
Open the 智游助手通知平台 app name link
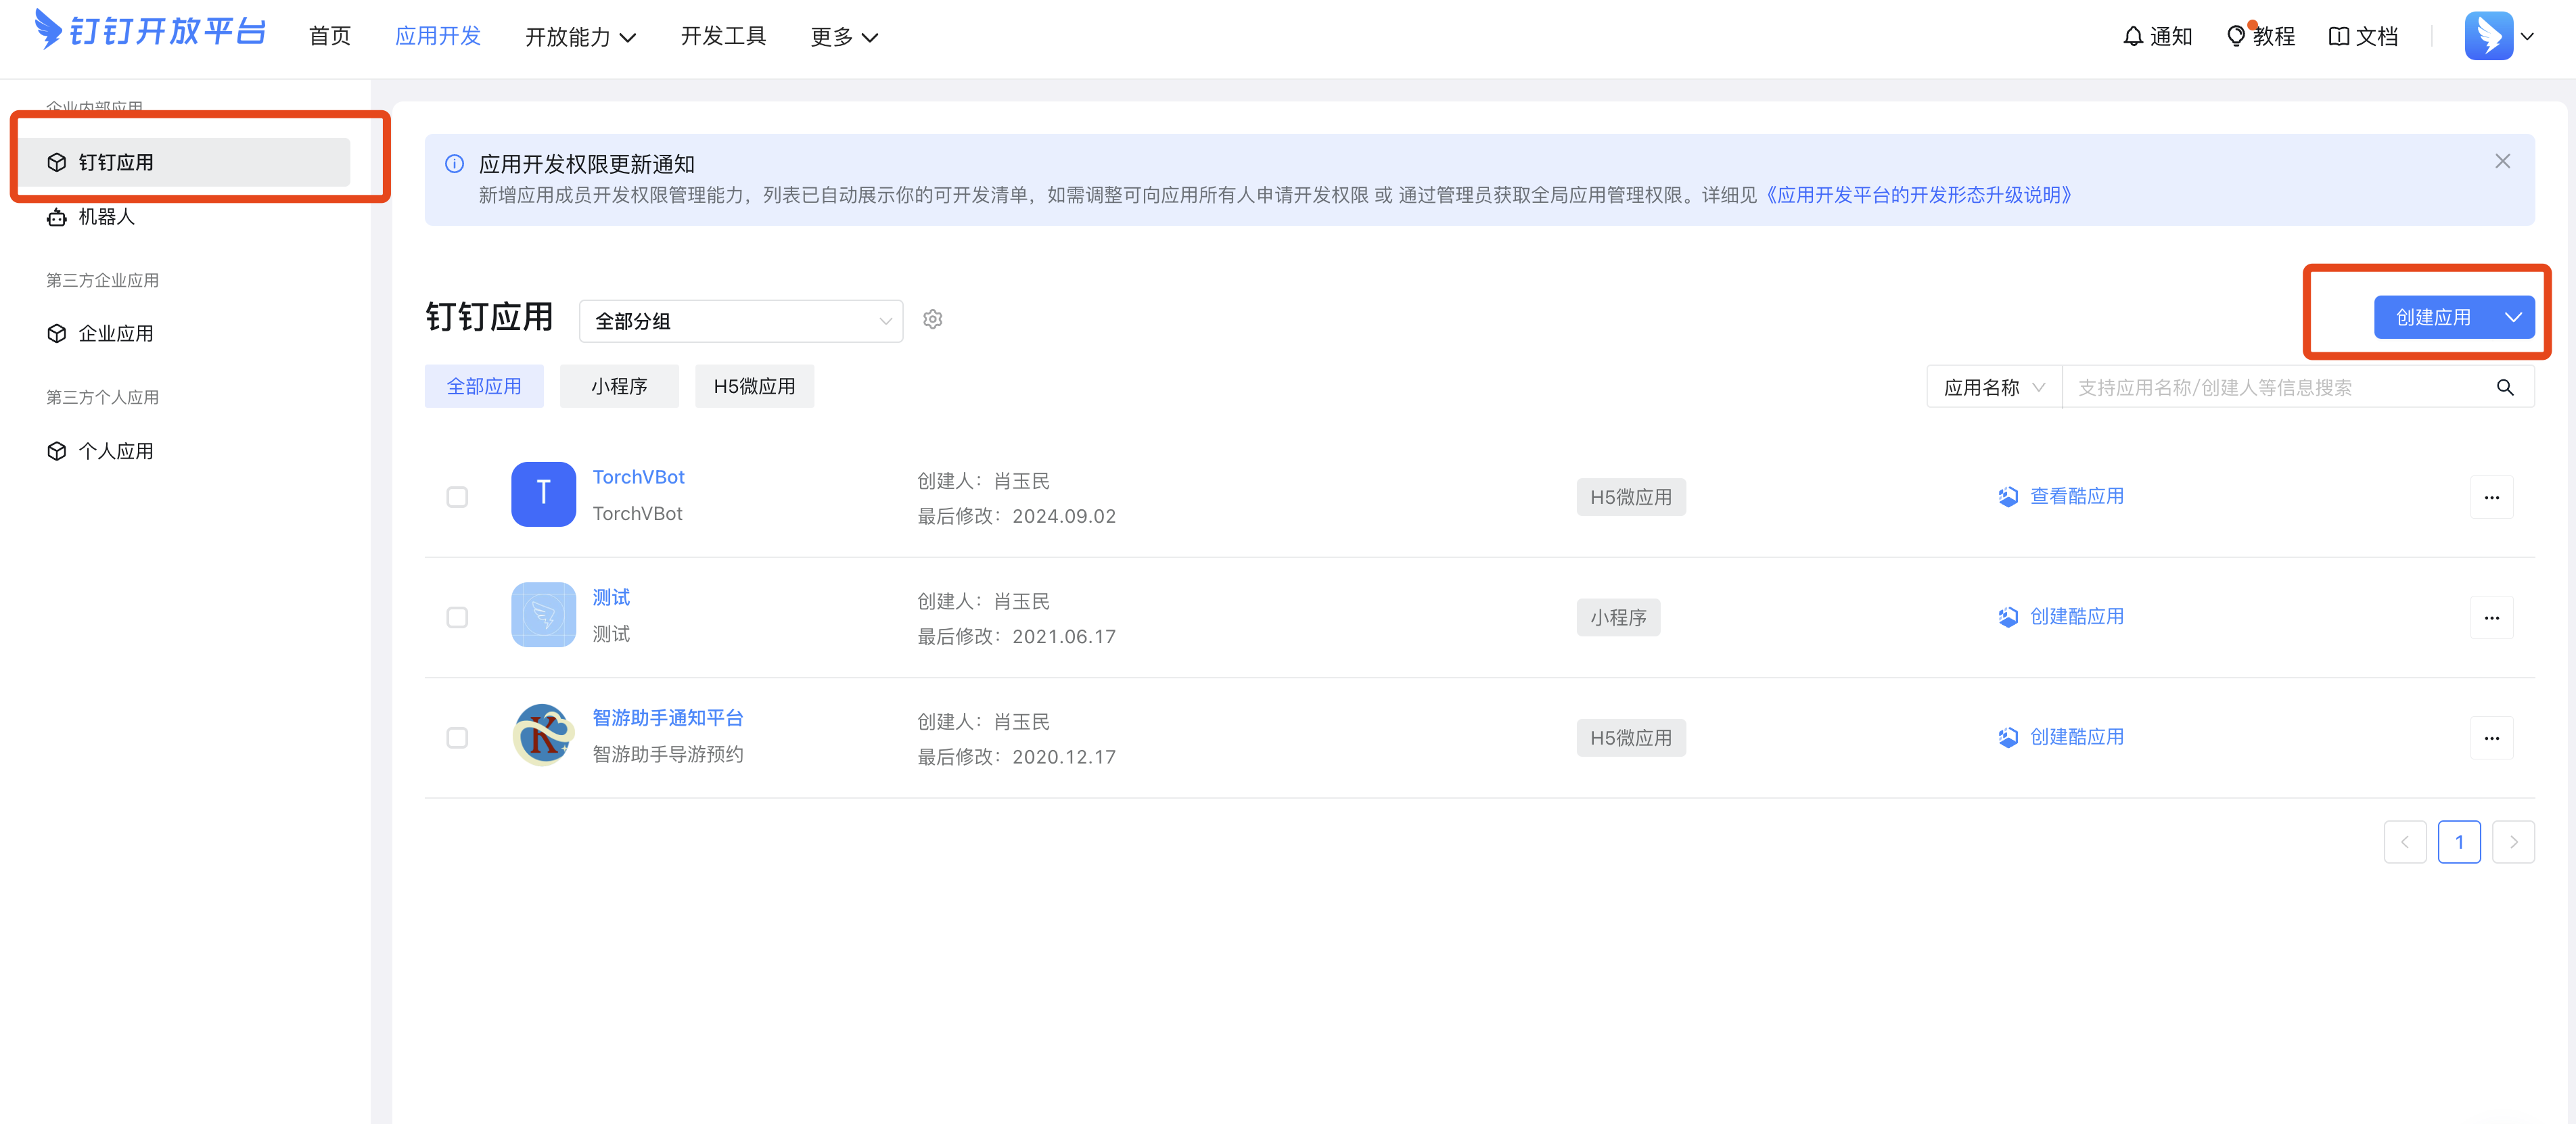tap(668, 718)
